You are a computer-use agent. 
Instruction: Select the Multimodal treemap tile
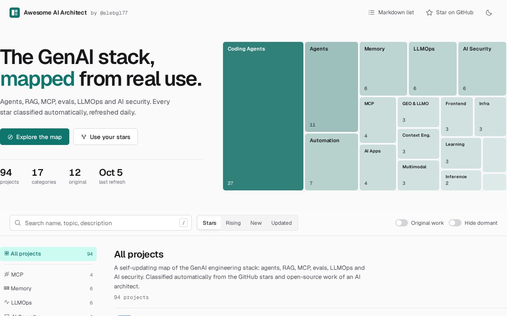(x=418, y=175)
